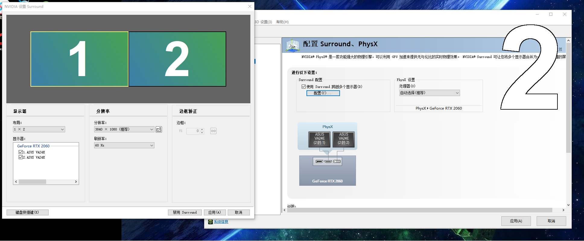Image resolution: width=584 pixels, height=241 pixels.
Task: Increase the V1 bezel value
Action: tap(202, 130)
